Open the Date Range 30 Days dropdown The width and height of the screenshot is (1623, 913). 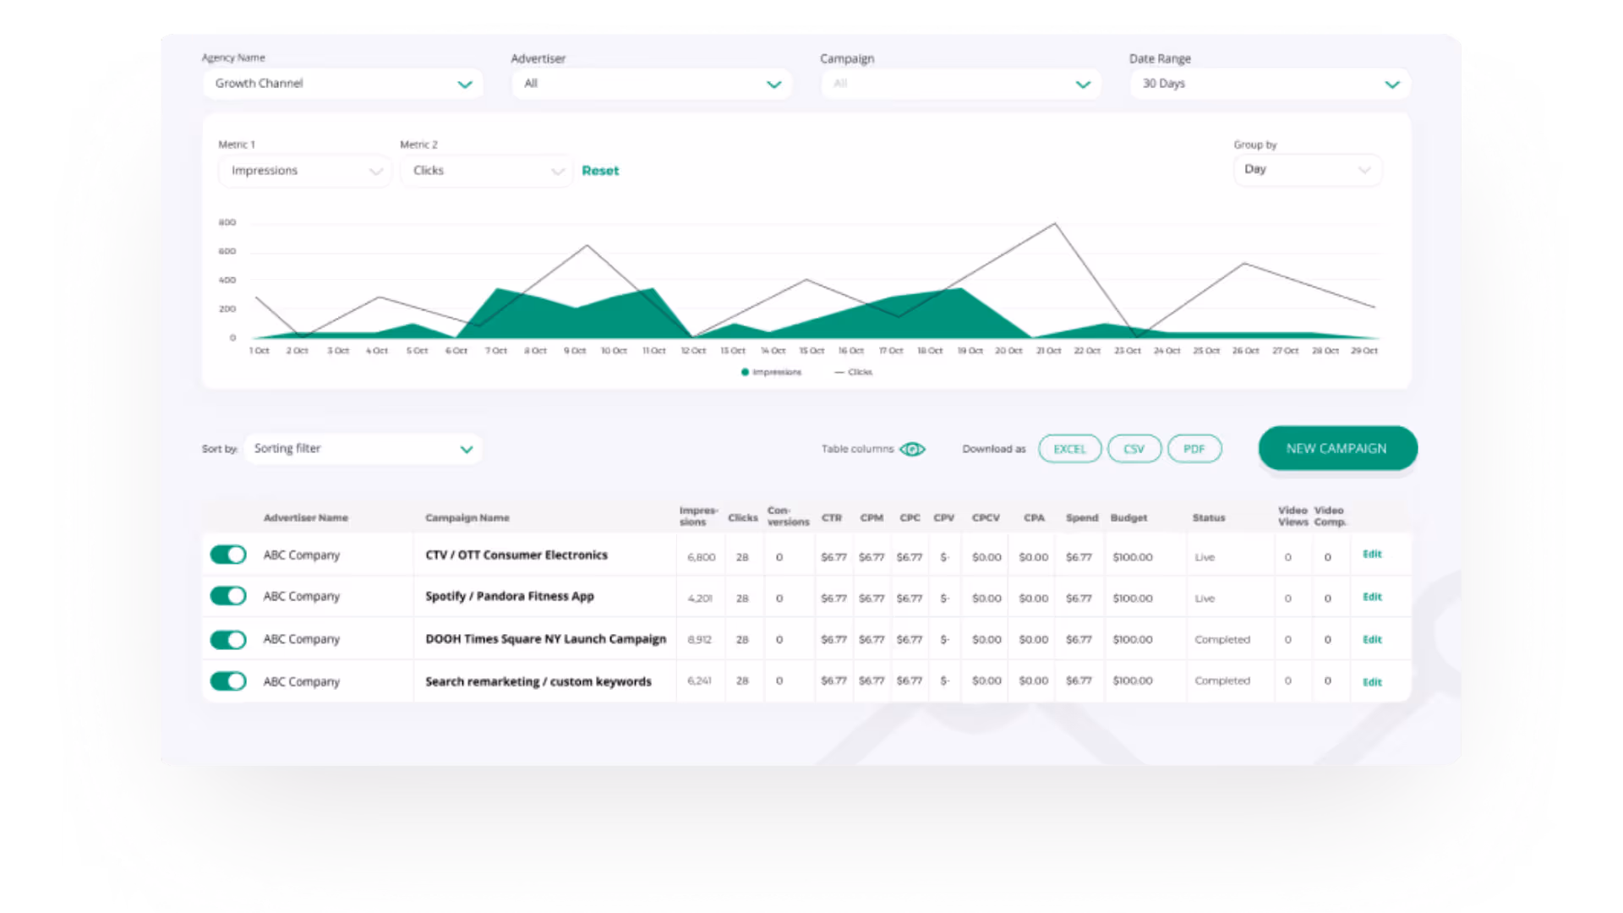1270,84
